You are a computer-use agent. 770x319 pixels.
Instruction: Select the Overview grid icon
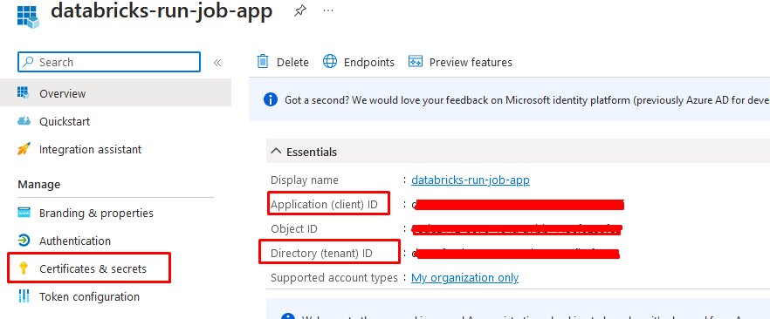23,93
